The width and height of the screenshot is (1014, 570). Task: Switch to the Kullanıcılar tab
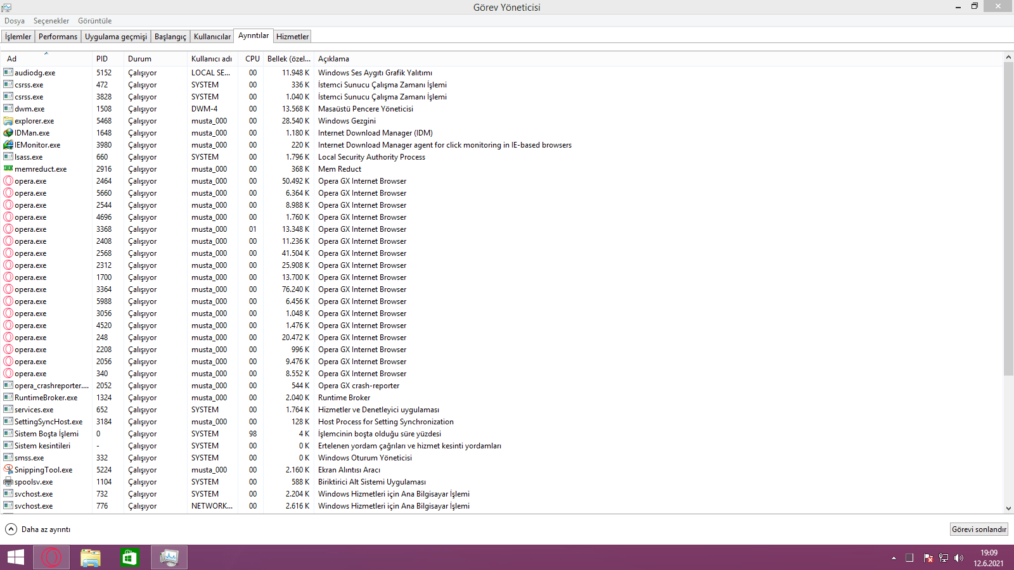point(212,37)
